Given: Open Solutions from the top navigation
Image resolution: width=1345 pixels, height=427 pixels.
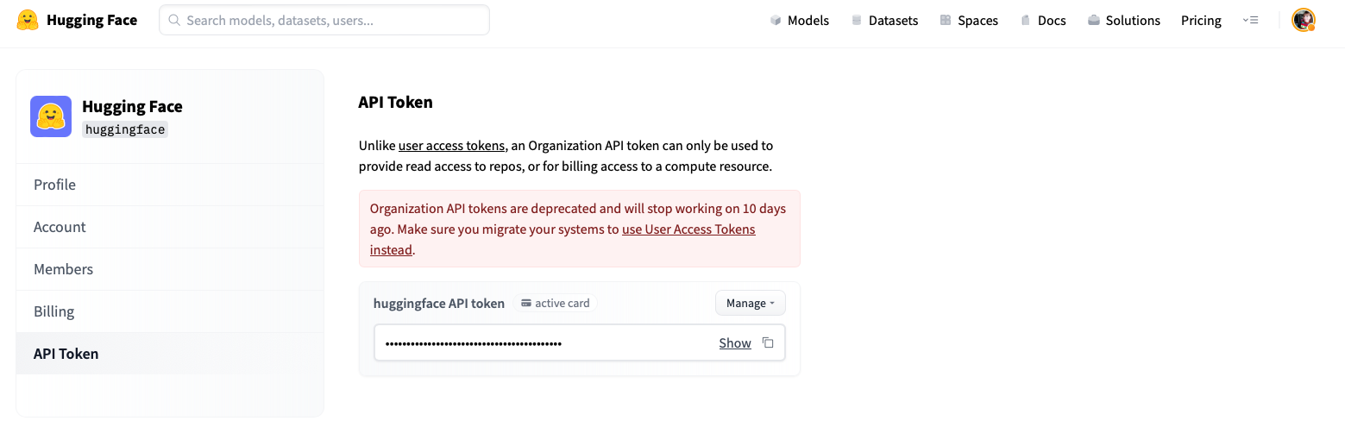Looking at the screenshot, I should (x=1124, y=21).
